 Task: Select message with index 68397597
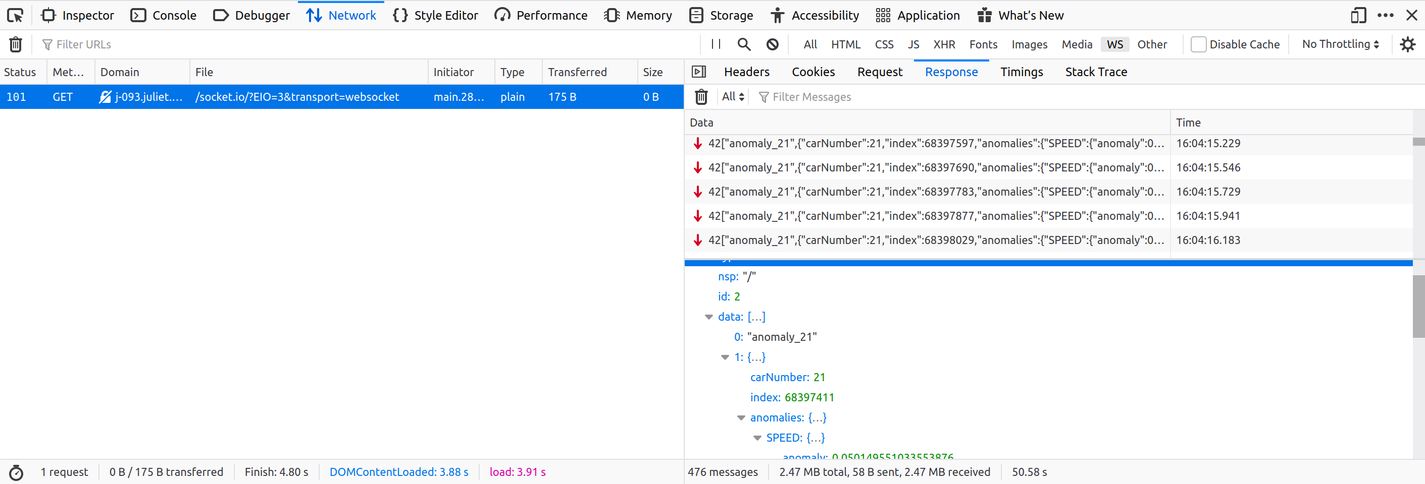click(1048, 143)
